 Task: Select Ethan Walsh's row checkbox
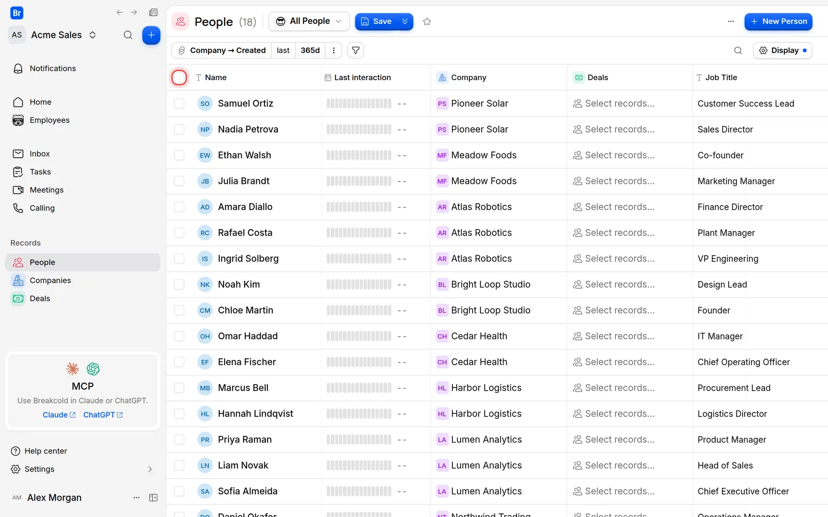(179, 155)
